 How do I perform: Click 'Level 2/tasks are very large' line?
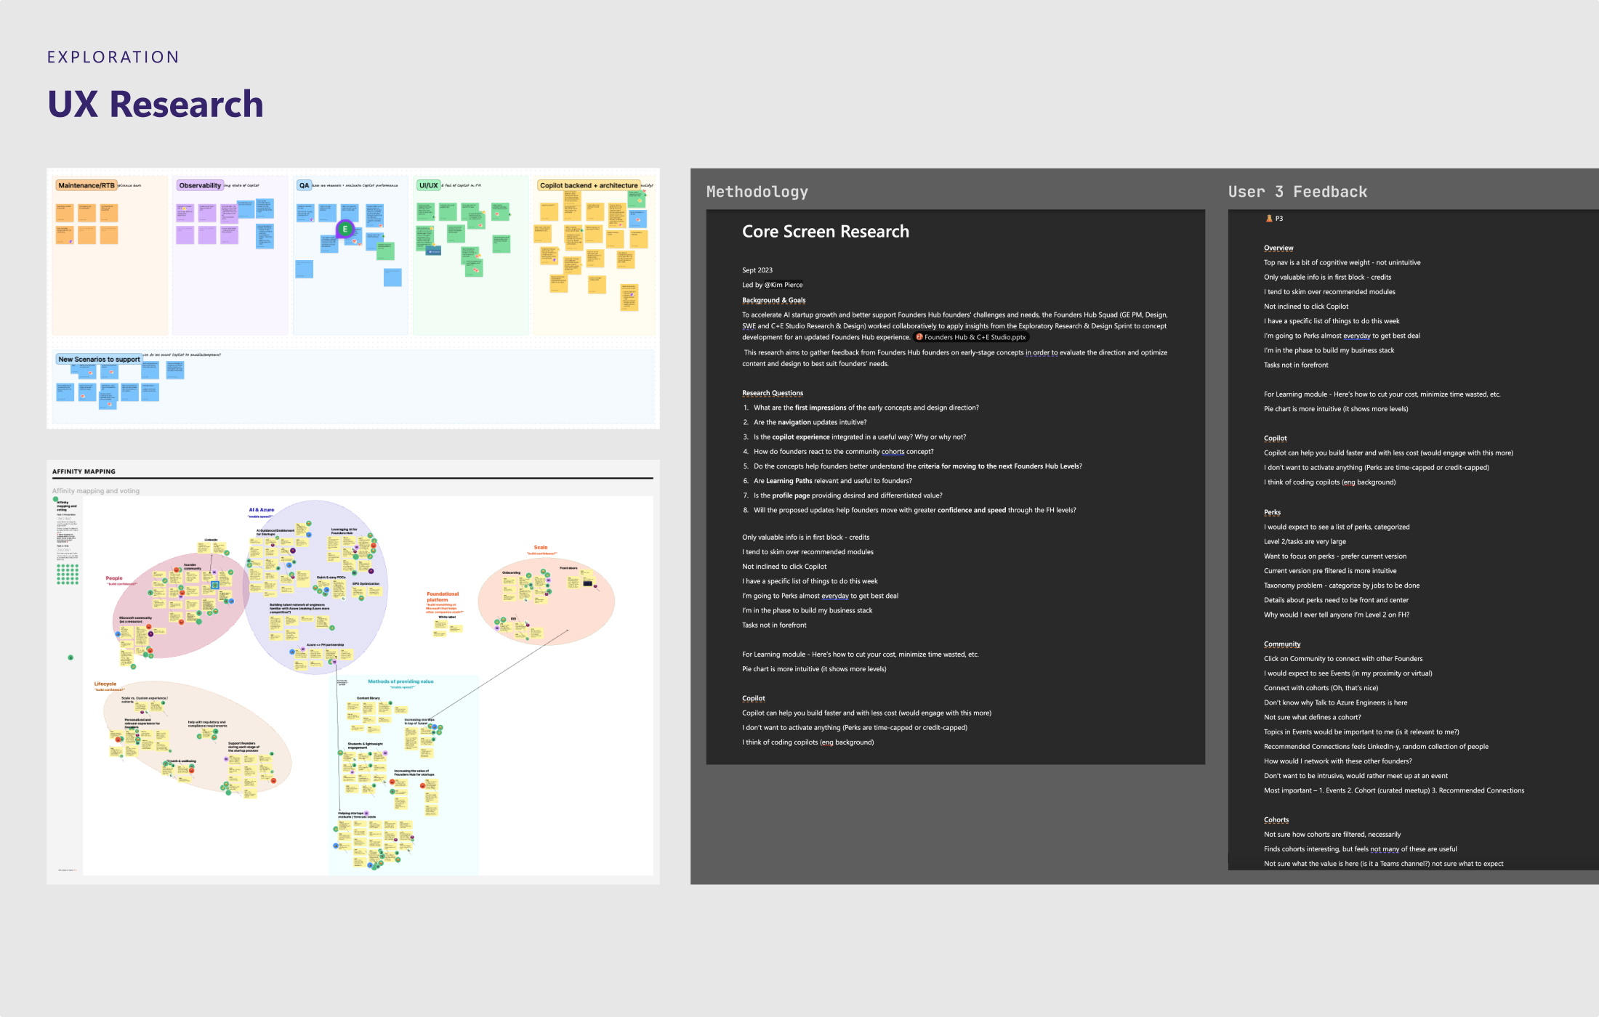click(1305, 541)
